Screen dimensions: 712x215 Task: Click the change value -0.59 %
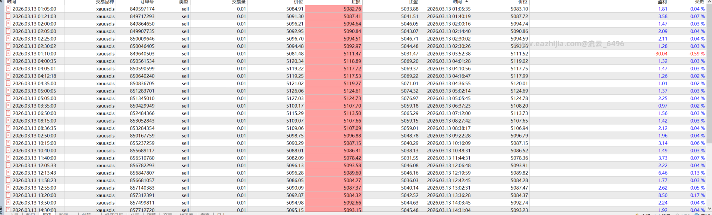click(x=696, y=54)
